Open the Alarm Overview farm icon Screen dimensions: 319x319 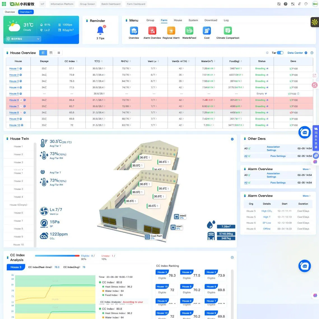pyautogui.click(x=152, y=31)
